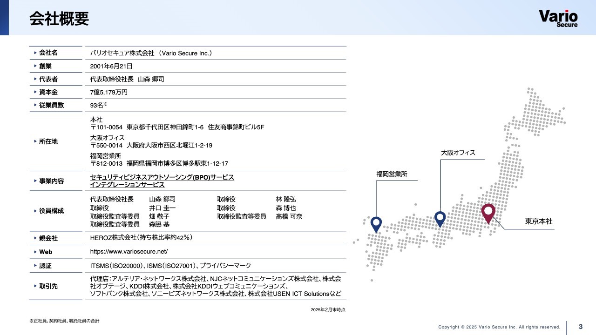Open the variosecure.net web address

(129, 252)
